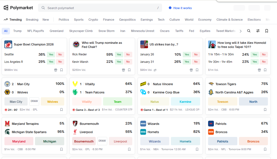Click gift icon on Super Bowl Champion card
277x159 pixels.
56,70
